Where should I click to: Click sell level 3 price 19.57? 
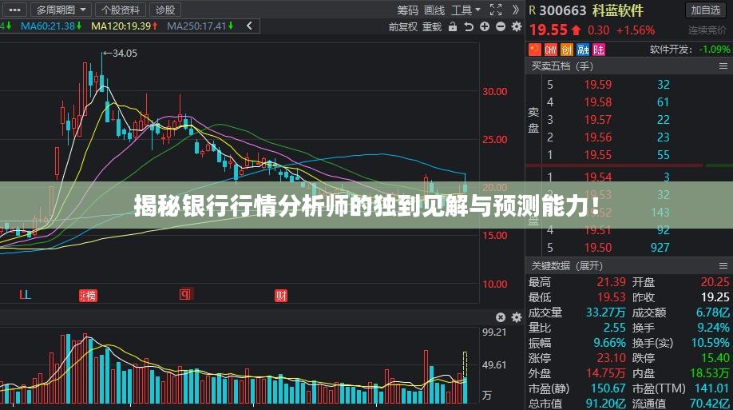[x=597, y=120]
